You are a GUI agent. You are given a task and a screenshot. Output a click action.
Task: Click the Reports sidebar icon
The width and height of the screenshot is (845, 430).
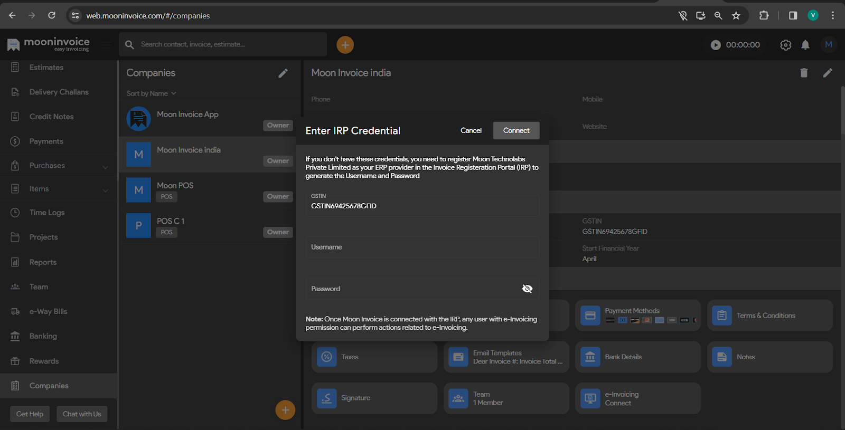click(x=15, y=262)
